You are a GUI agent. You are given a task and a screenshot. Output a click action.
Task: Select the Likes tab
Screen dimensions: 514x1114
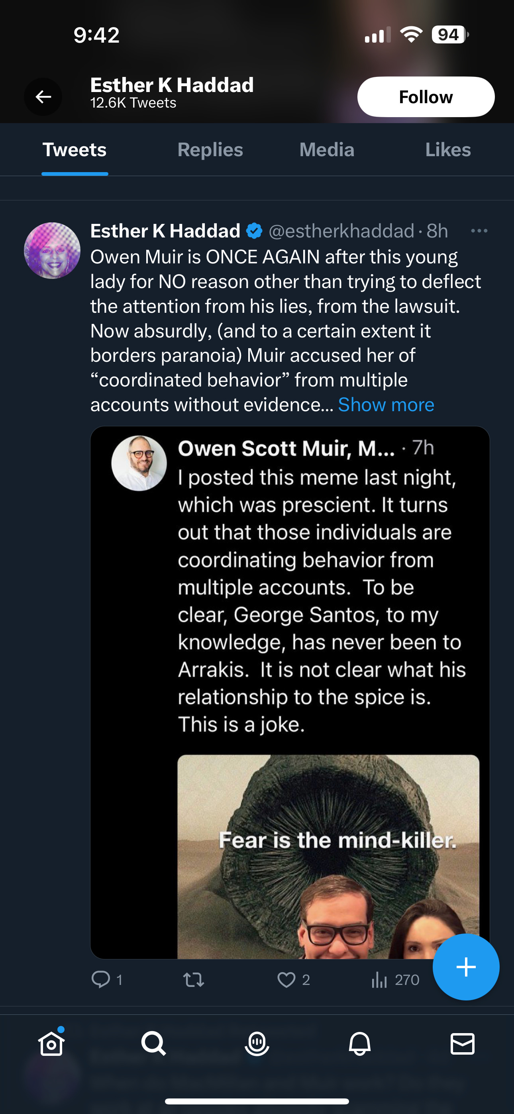(x=448, y=150)
